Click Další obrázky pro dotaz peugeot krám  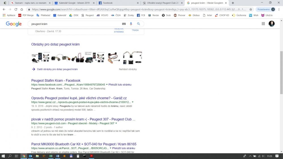[x=57, y=69]
